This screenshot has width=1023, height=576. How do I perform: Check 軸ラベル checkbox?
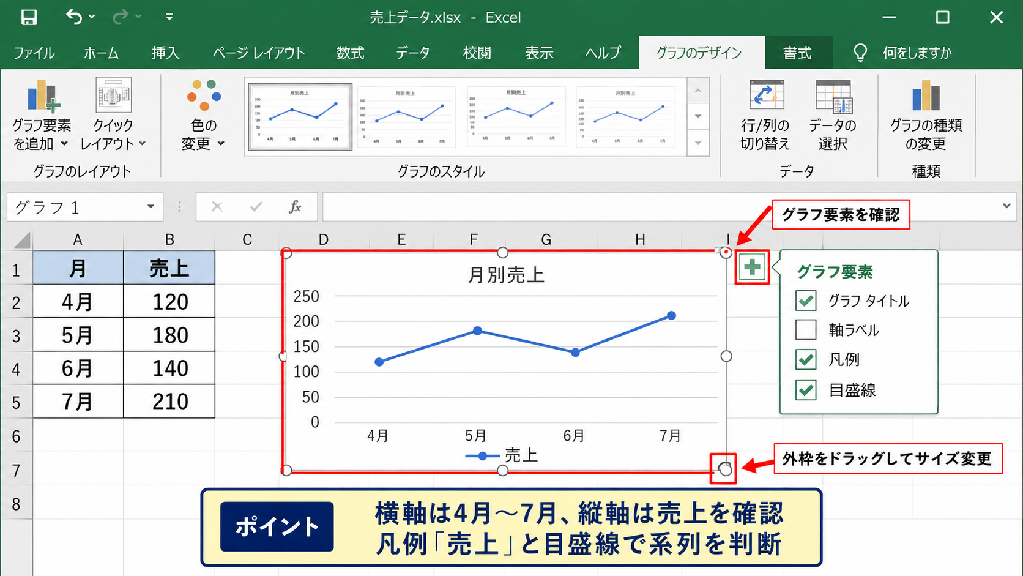pyautogui.click(x=806, y=330)
